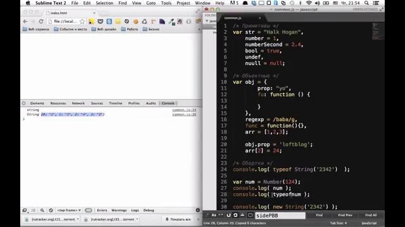Switch to the Network tab in DevTools
The width and height of the screenshot is (405, 227).
click(78, 103)
